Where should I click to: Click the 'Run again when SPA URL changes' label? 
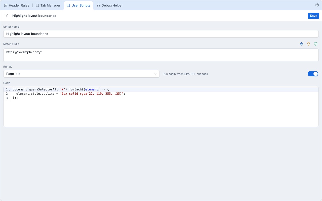pyautogui.click(x=185, y=74)
